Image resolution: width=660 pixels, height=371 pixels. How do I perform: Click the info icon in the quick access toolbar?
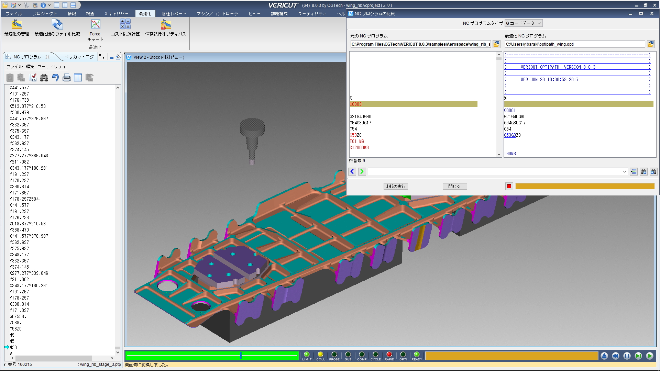click(x=43, y=5)
